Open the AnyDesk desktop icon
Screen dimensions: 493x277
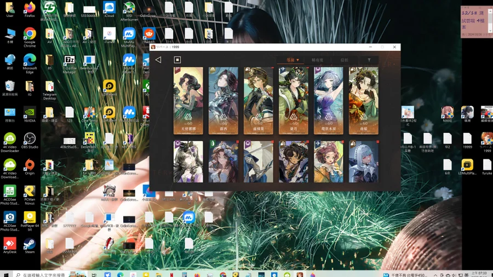[10, 246]
